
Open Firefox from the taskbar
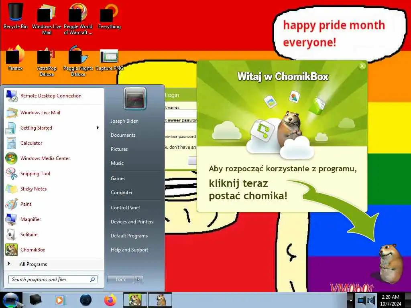(x=110, y=300)
